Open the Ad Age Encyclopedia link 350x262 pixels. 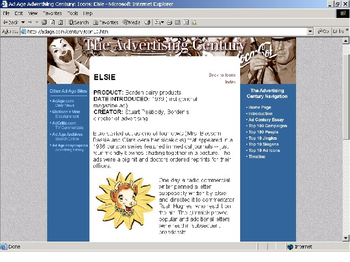click(70, 147)
